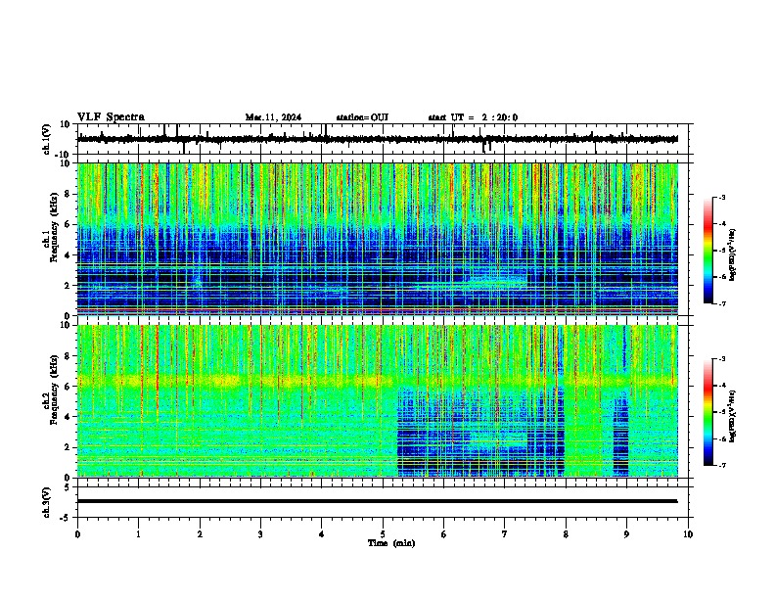Screen dimensions: 775x599
Task: Click the "station=OUJ" header label
Action: (362, 117)
